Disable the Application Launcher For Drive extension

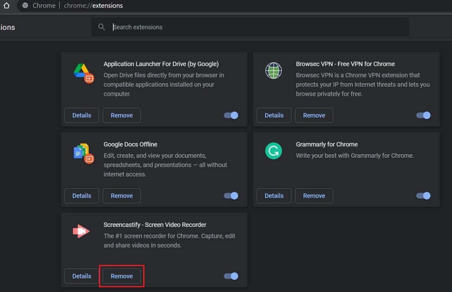[x=230, y=115]
